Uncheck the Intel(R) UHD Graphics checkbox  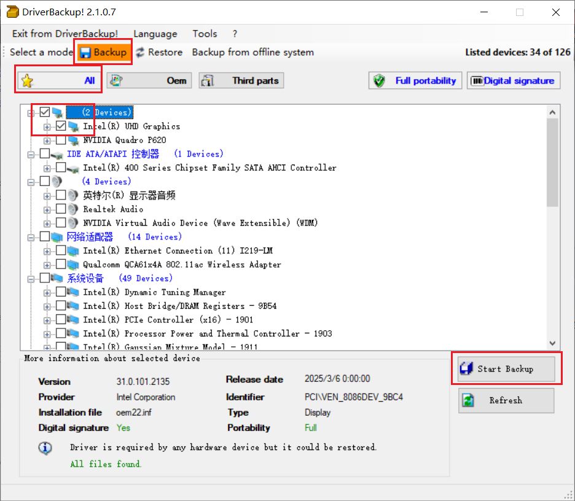coord(61,126)
